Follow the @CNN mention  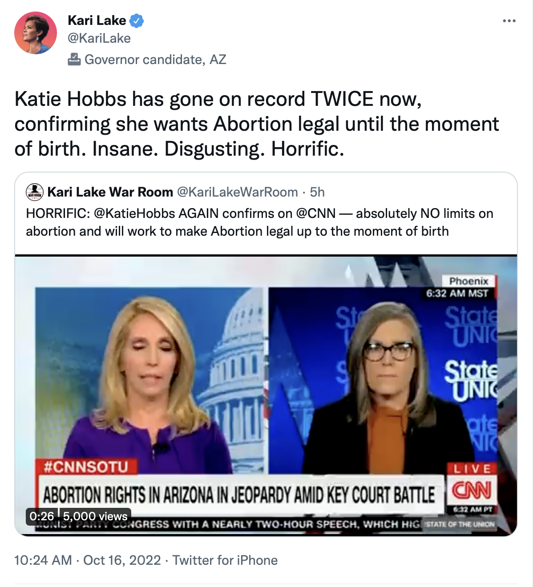316,213
